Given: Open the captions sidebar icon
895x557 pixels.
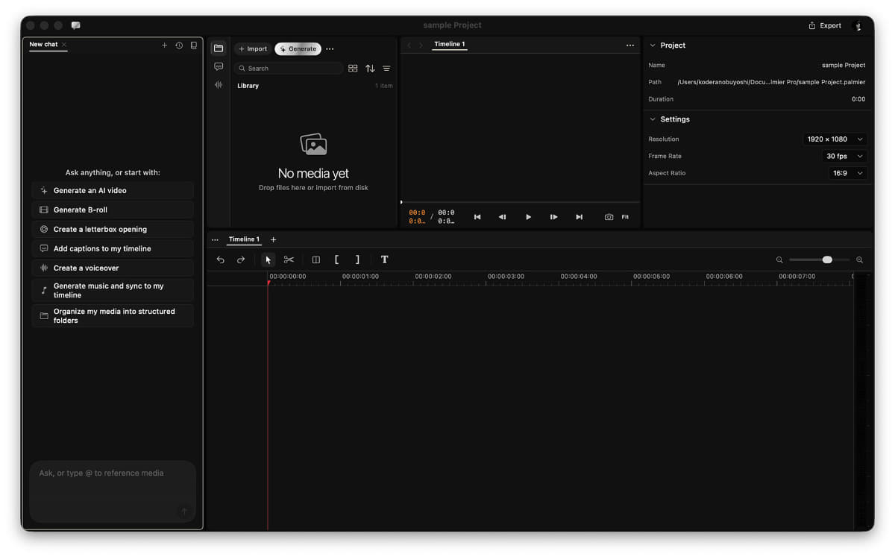Looking at the screenshot, I should tap(219, 66).
